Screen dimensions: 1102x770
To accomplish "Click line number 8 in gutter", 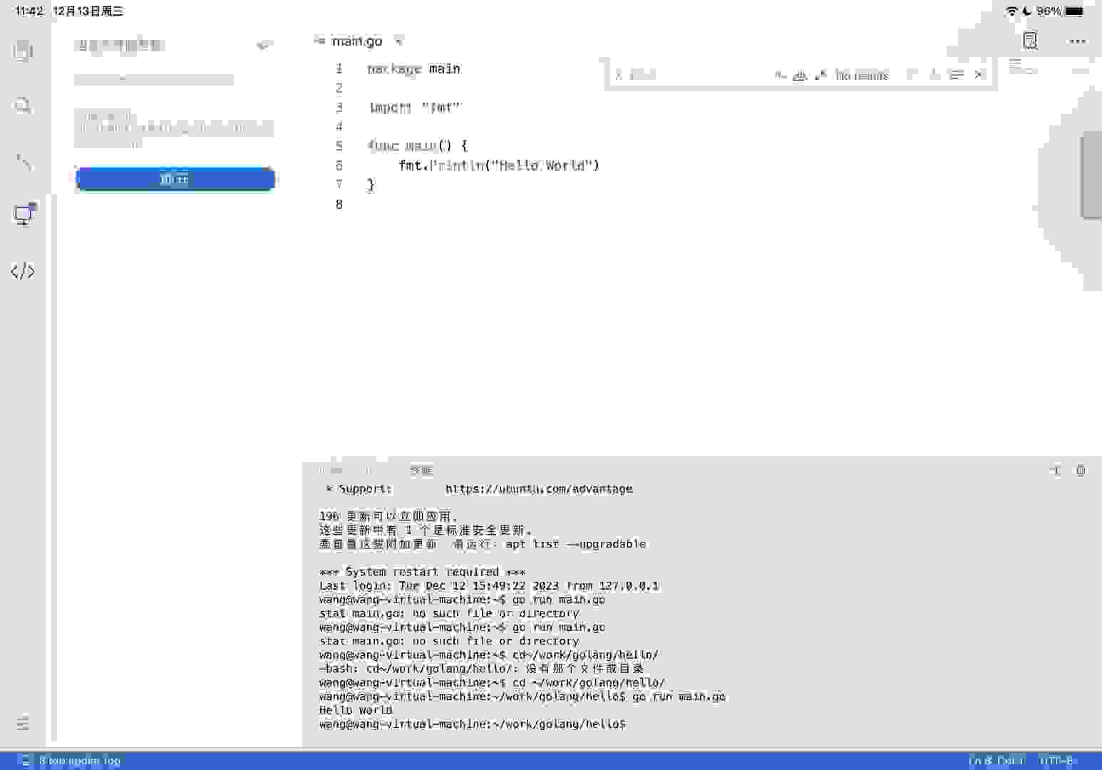I will pyautogui.click(x=339, y=205).
